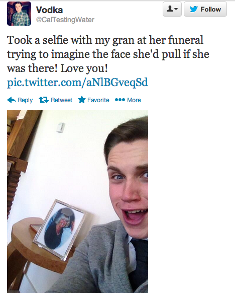This screenshot has width=235, height=293.
Task: Open the pic.twitter.com/aNlBGveqSd link
Action: 77,83
